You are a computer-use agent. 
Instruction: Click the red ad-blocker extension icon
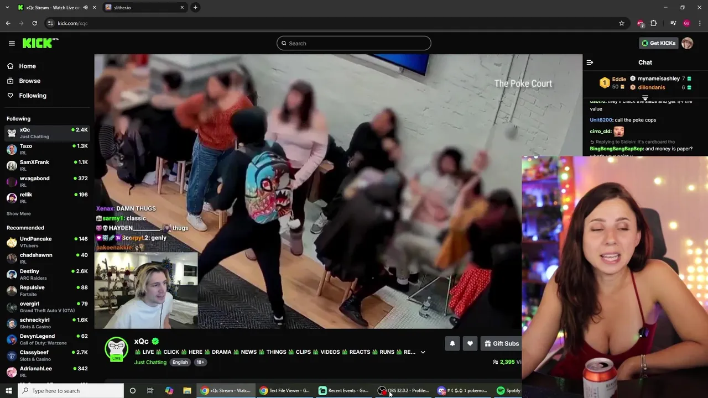[x=641, y=23]
